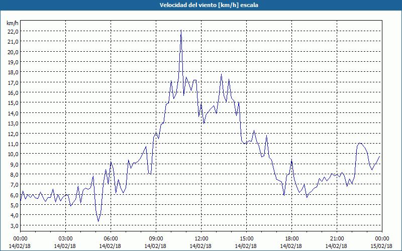
Task: Click the '14/02/18' date under 03:00
Action: 65,246
